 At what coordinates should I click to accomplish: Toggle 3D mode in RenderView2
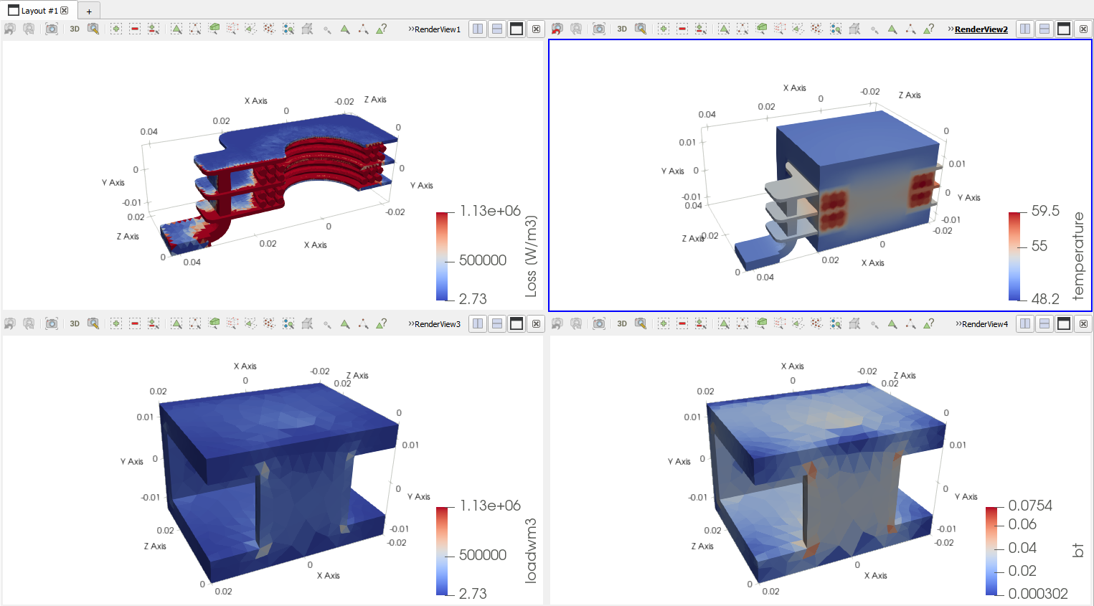tap(622, 29)
